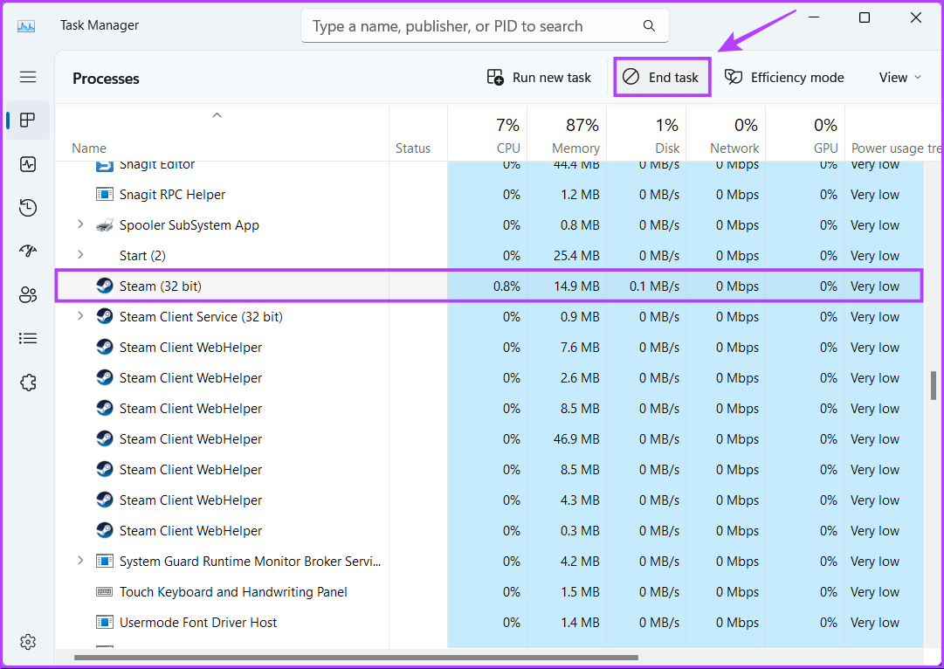Image resolution: width=944 pixels, height=669 pixels.
Task: Click icon of Steam Client WebHelper using 7.6 MB
Action: coord(105,347)
